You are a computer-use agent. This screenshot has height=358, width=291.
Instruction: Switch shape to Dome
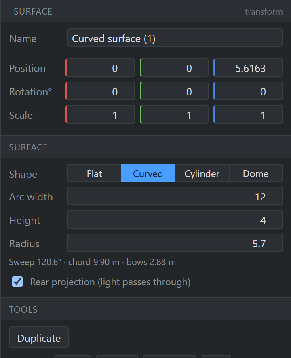click(x=256, y=173)
